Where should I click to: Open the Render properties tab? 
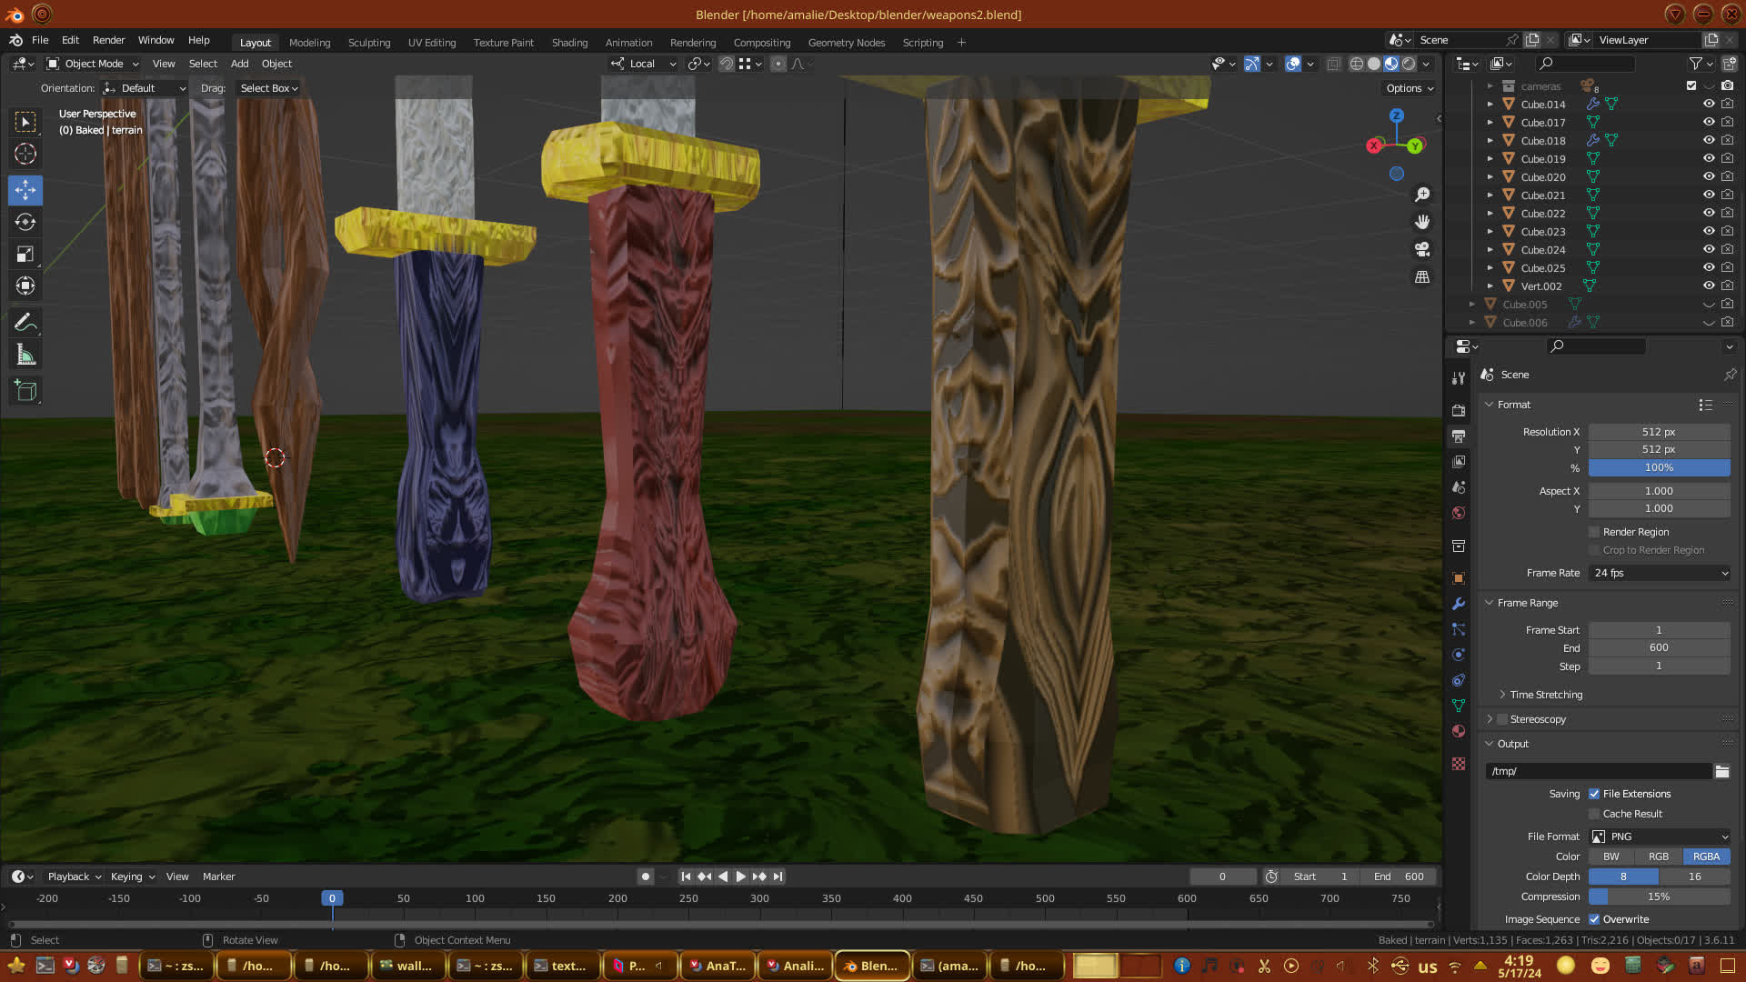tap(1459, 410)
